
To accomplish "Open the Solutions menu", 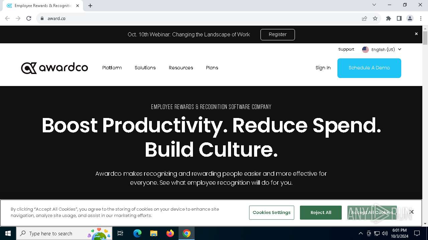I will click(x=145, y=68).
